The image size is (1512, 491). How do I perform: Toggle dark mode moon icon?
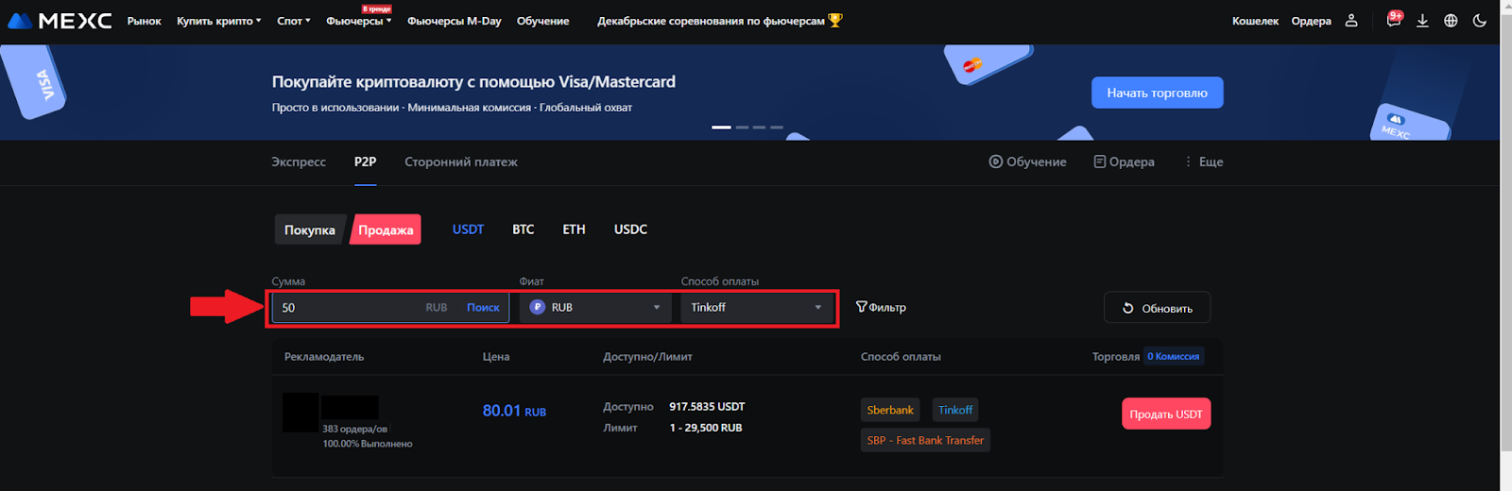point(1480,20)
